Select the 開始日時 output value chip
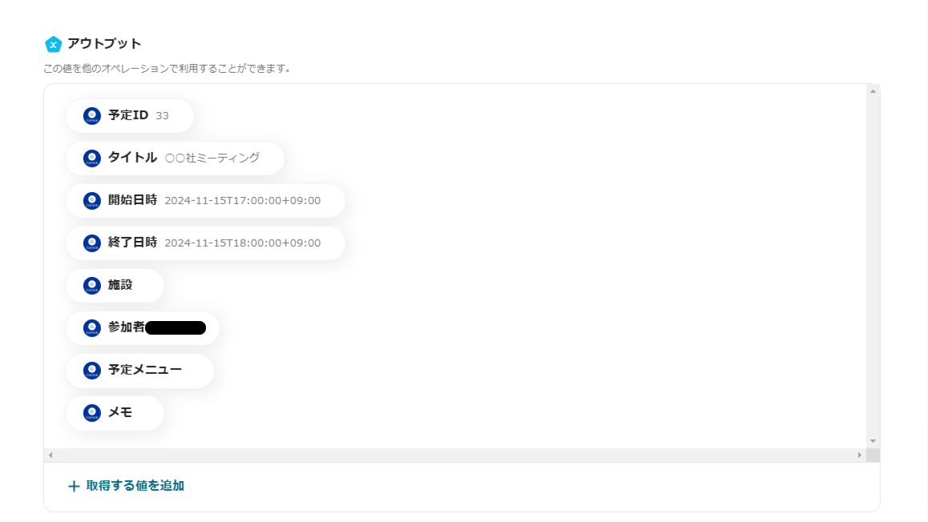The width and height of the screenshot is (928, 522). [205, 201]
